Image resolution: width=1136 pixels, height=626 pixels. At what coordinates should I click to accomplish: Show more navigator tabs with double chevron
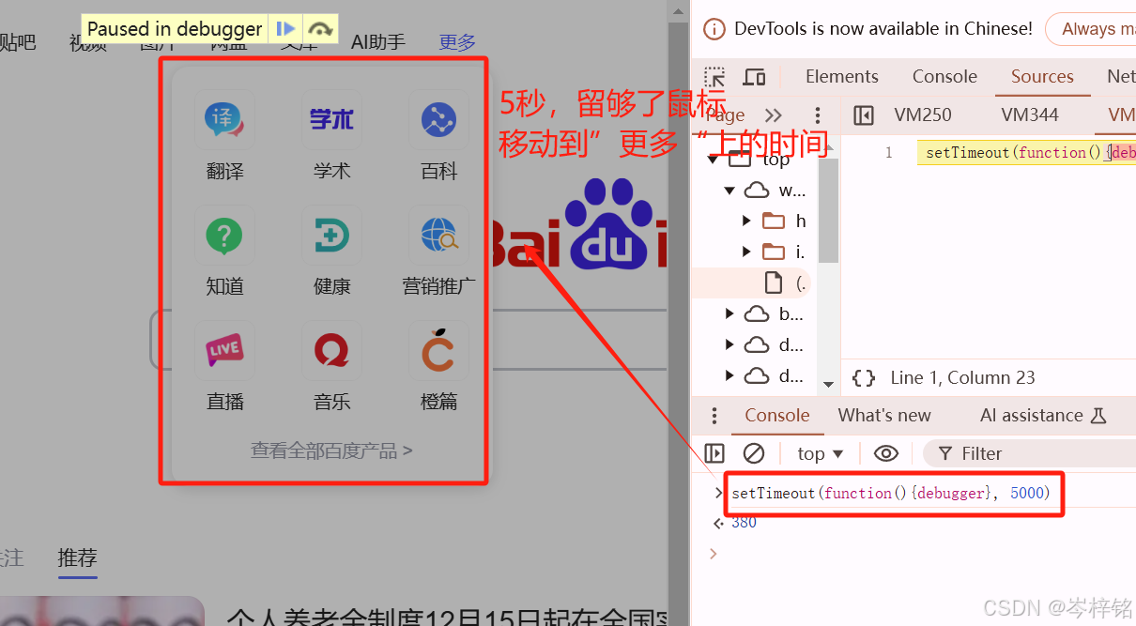coord(774,115)
